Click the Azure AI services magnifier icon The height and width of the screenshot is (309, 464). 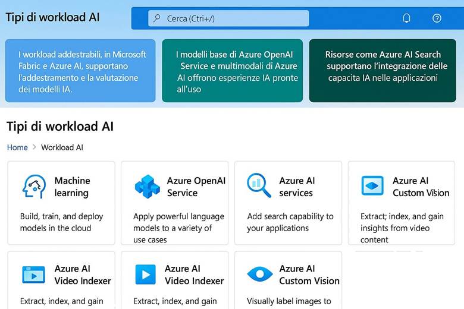coord(259,186)
